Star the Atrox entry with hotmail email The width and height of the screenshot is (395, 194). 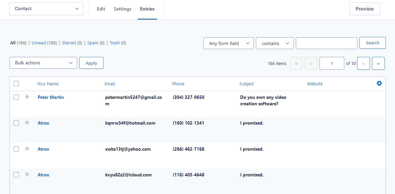[27, 123]
